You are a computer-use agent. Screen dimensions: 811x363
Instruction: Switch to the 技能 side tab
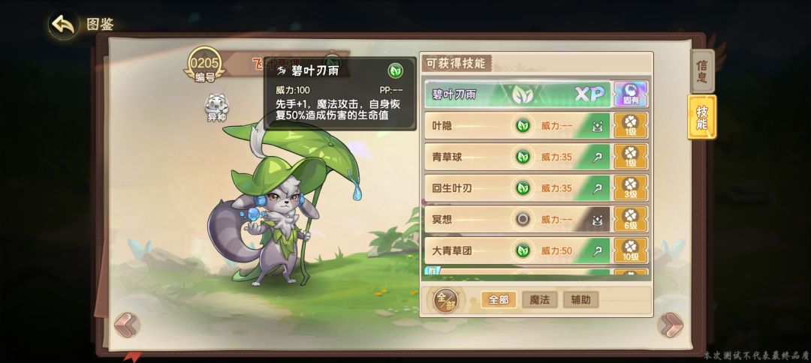tap(702, 117)
